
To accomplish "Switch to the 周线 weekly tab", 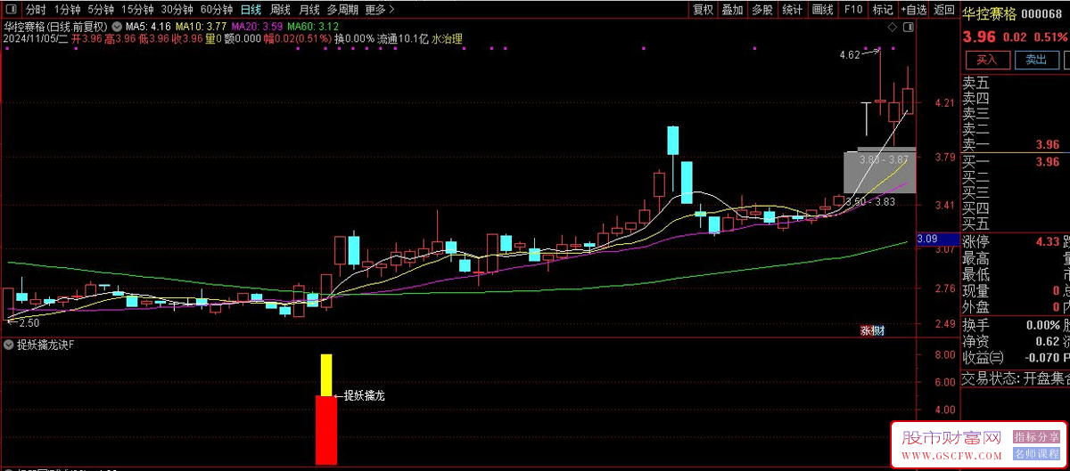I will click(x=280, y=10).
